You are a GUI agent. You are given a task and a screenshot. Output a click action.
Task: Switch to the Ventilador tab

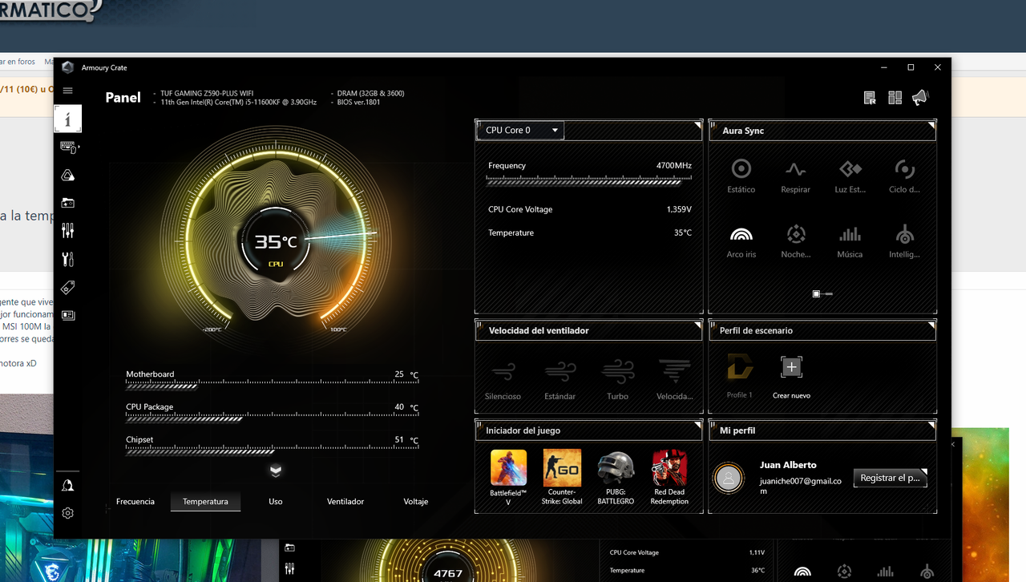345,501
